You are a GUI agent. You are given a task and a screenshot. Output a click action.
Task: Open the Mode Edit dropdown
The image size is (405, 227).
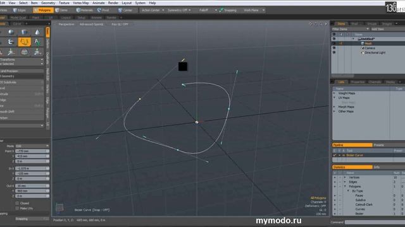[x=32, y=146]
